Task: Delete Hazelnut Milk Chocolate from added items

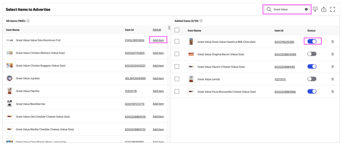Action: pyautogui.click(x=332, y=42)
